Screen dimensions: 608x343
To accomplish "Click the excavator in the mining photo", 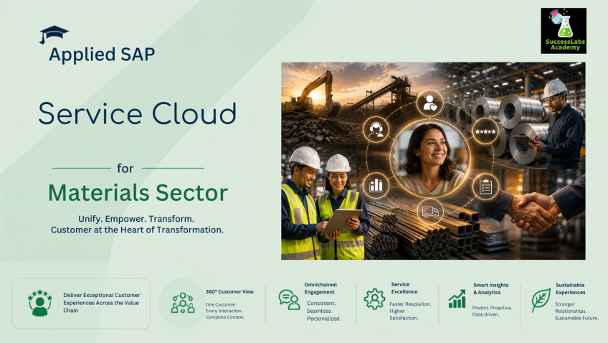I will tap(311, 95).
